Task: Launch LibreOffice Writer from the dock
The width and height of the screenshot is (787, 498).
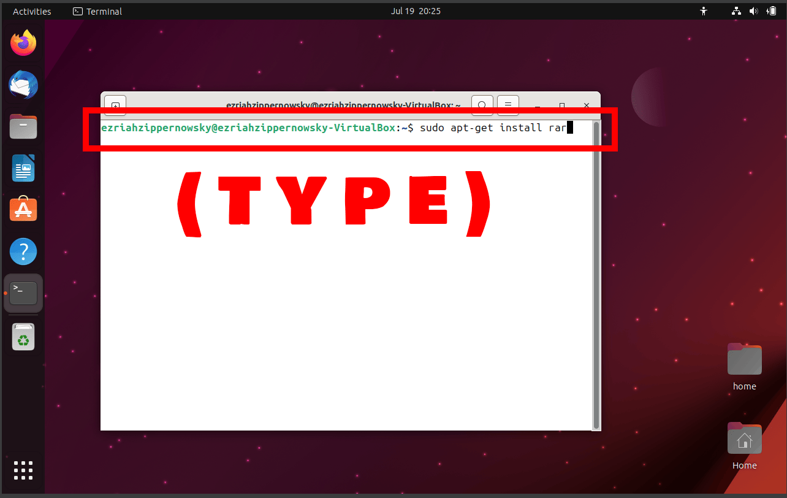Action: 23,168
